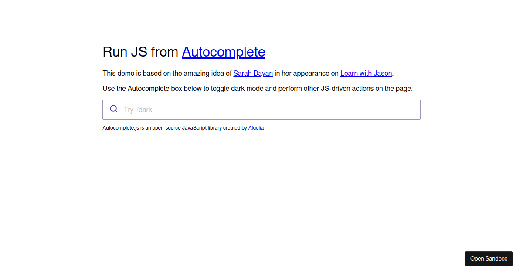Select the Run JS from Autocomplete heading

click(183, 52)
